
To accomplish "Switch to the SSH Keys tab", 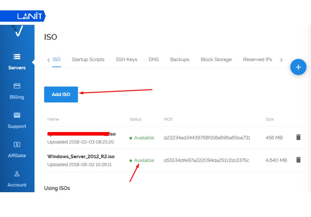I will point(126,60).
